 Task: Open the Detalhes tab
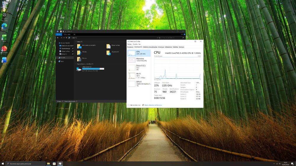pyautogui.click(x=175, y=47)
